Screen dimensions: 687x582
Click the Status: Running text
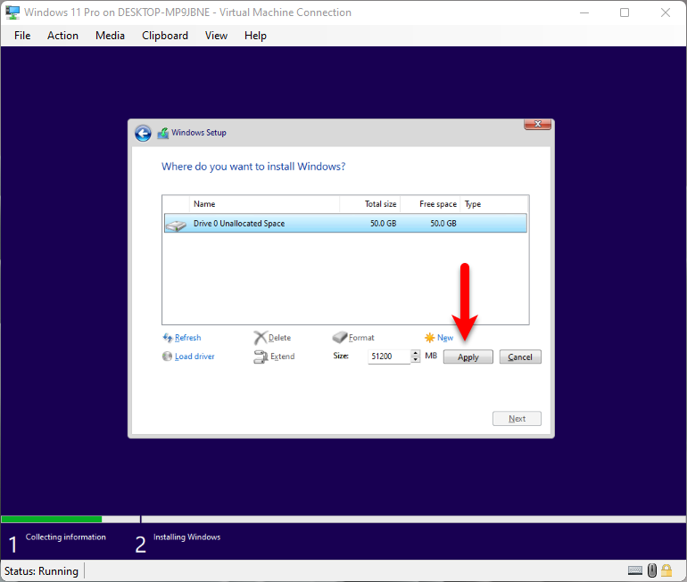coord(41,571)
